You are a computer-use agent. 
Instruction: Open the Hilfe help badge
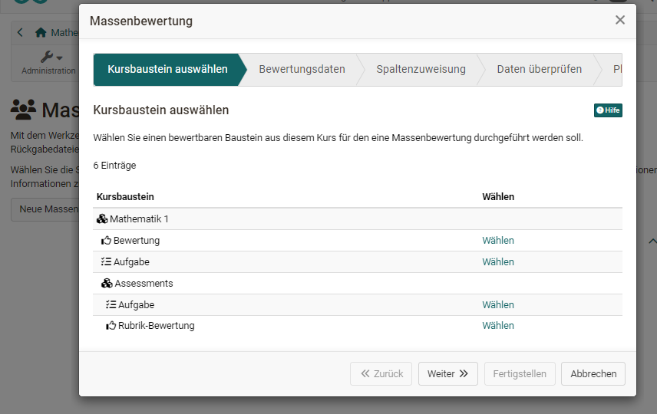608,110
